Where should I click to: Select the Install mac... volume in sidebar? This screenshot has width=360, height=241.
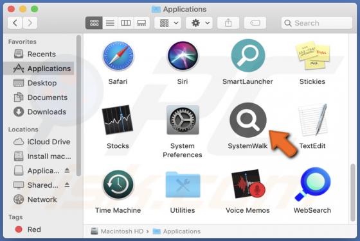point(39,156)
